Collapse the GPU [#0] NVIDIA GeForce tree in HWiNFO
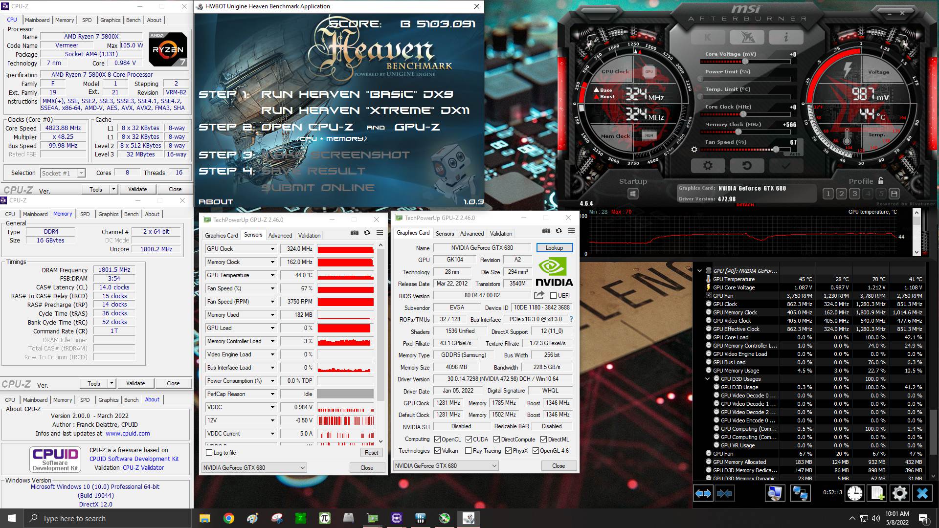Screen dimensions: 939x528 [699, 271]
